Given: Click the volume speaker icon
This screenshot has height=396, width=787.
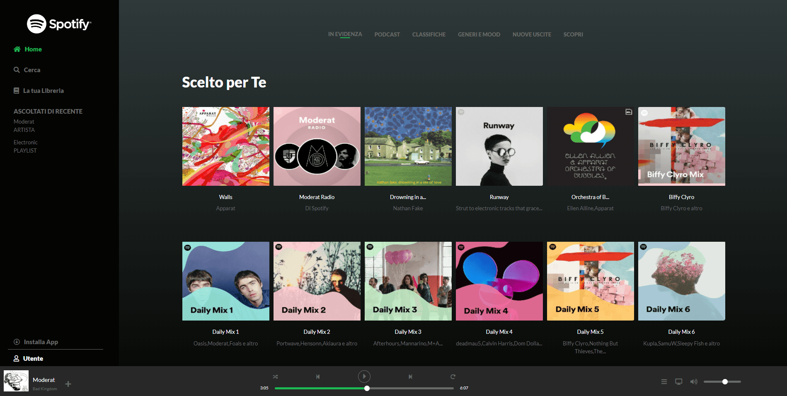Looking at the screenshot, I should coord(693,381).
